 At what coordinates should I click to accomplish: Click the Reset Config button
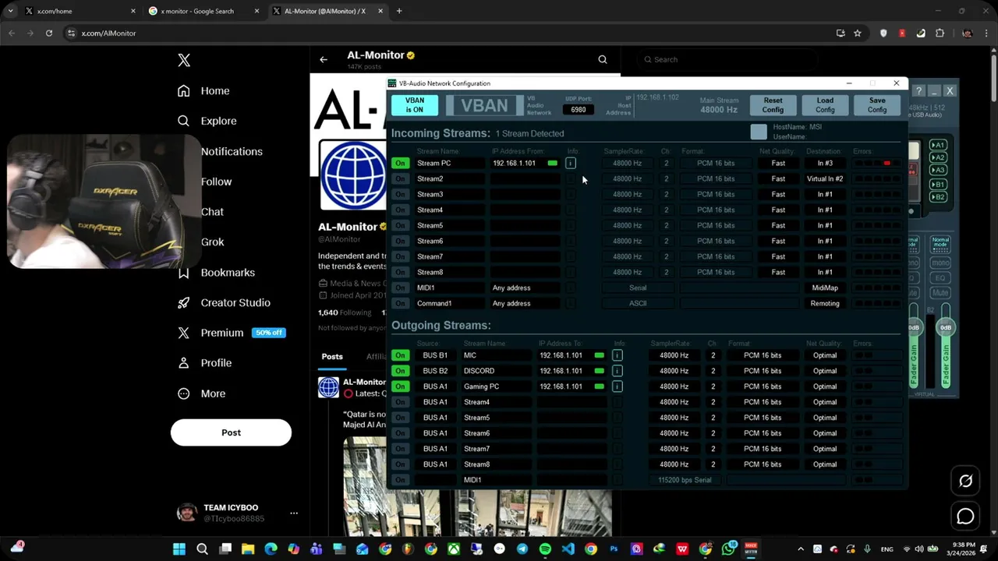click(773, 105)
